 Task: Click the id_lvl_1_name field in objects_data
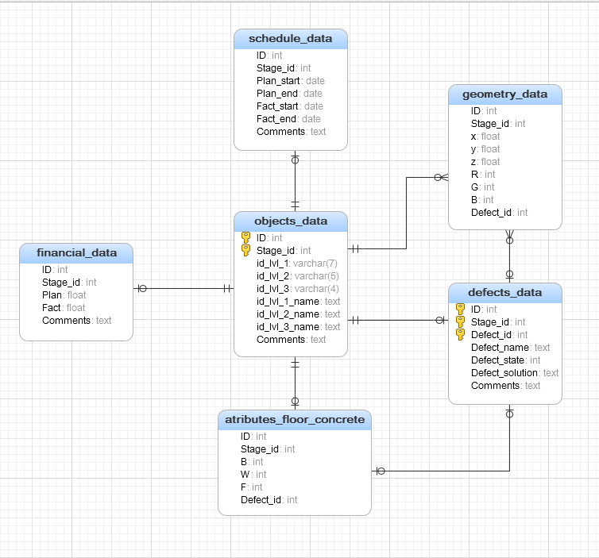click(x=298, y=302)
